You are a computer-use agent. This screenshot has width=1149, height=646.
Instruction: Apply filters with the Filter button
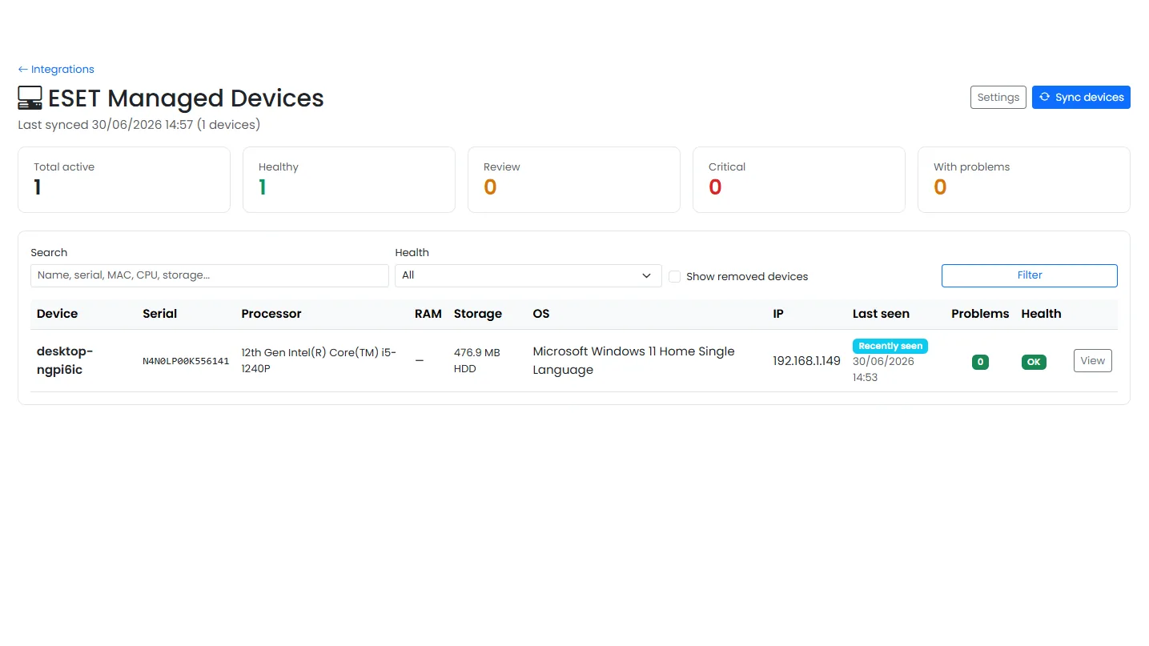(x=1030, y=275)
